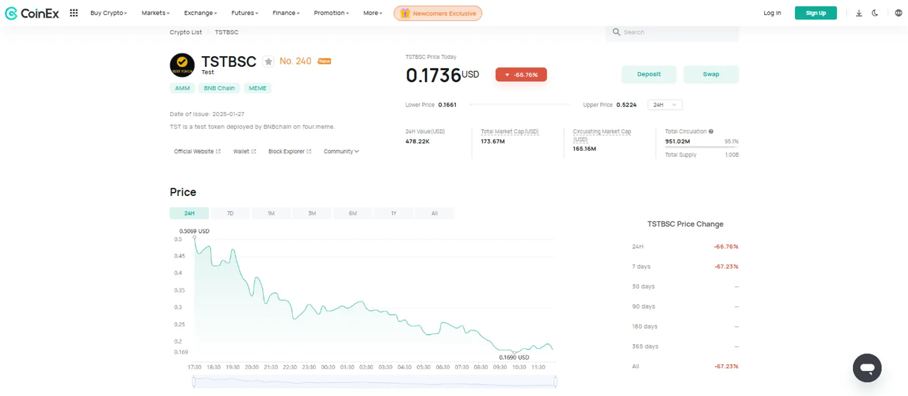
Task: Switch chart to 7D range
Action: coord(230,214)
